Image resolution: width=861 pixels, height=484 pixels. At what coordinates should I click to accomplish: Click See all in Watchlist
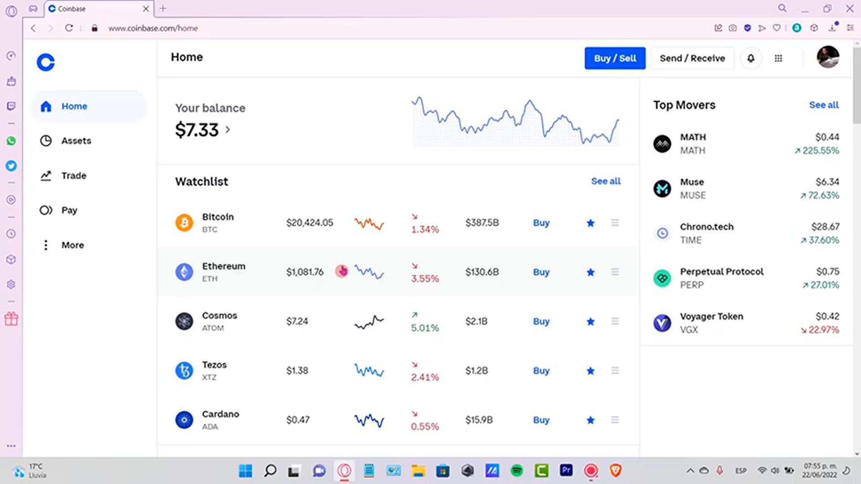[606, 181]
